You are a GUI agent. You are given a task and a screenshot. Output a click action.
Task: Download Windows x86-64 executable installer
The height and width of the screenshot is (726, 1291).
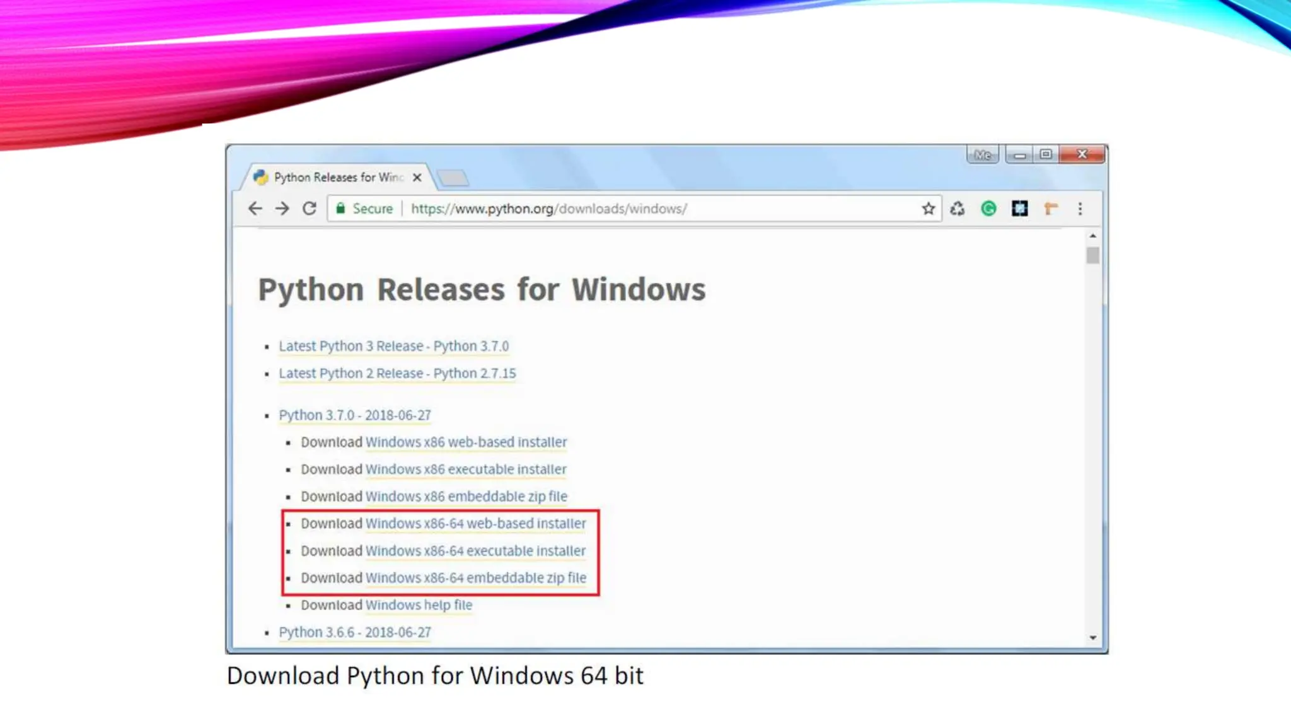(x=475, y=551)
